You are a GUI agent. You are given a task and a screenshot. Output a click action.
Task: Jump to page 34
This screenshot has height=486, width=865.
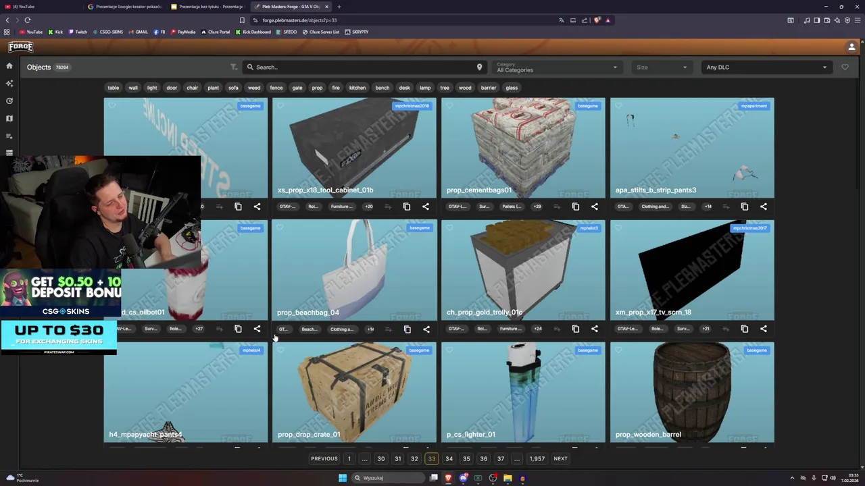click(x=449, y=459)
